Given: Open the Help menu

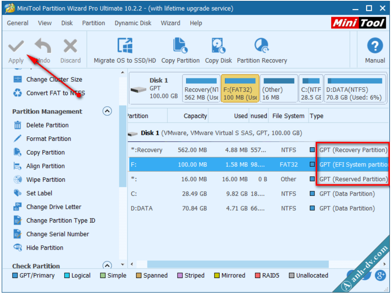Looking at the screenshot, I should [196, 23].
